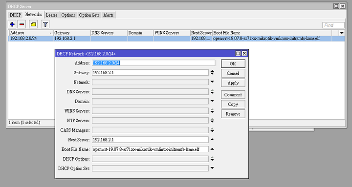Confirm with the OK button

pos(233,63)
